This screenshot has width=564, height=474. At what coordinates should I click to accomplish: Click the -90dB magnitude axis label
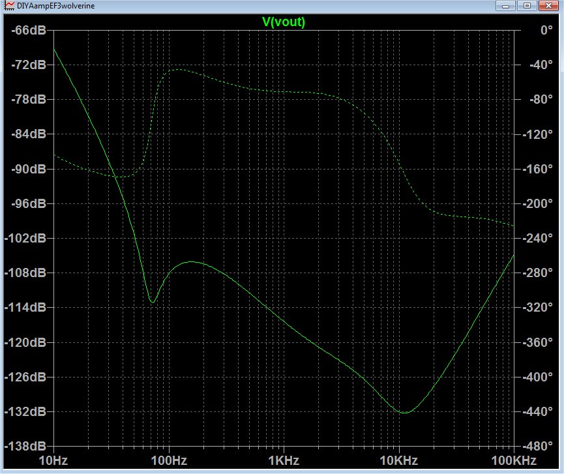(x=29, y=169)
